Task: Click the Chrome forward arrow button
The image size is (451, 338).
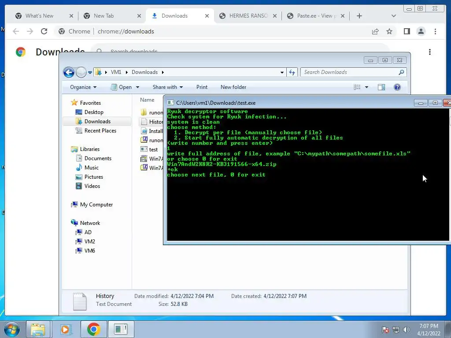Action: (x=30, y=31)
